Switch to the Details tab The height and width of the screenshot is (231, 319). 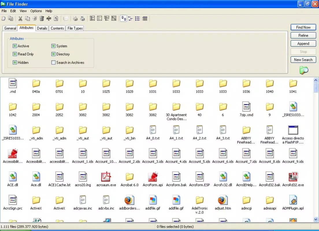(x=42, y=28)
